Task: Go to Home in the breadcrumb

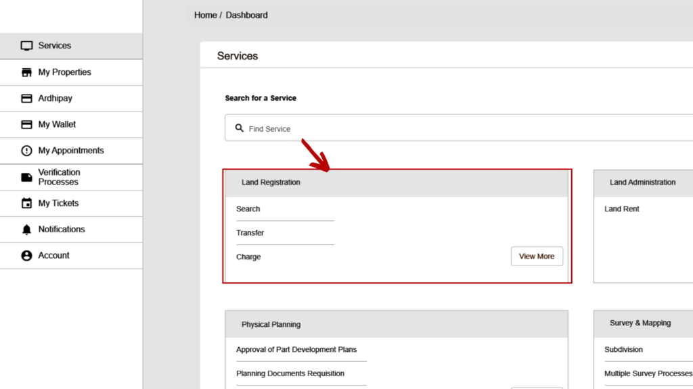Action: coord(206,15)
